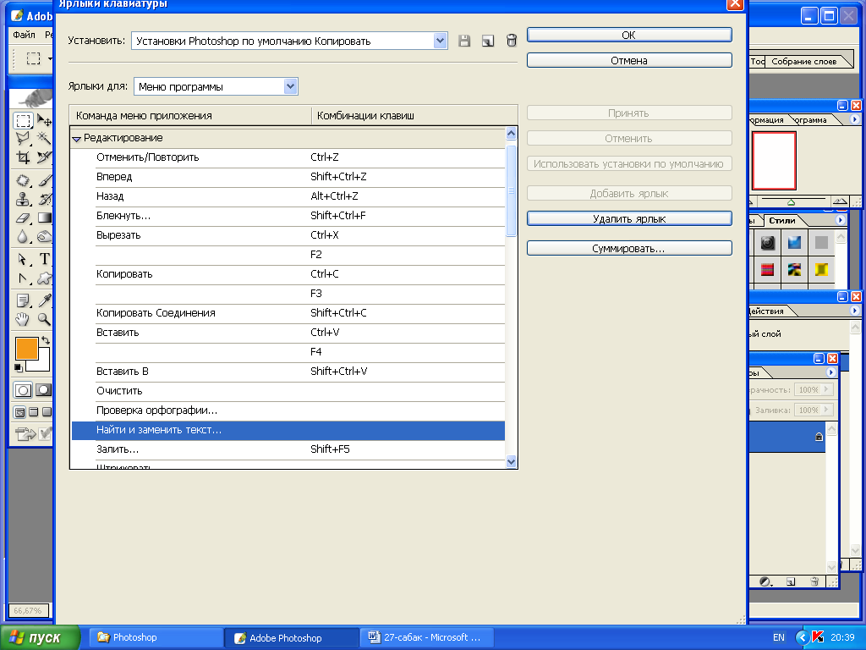Open the Ярлыки для dropdown
This screenshot has height=650, width=866.
pos(291,86)
